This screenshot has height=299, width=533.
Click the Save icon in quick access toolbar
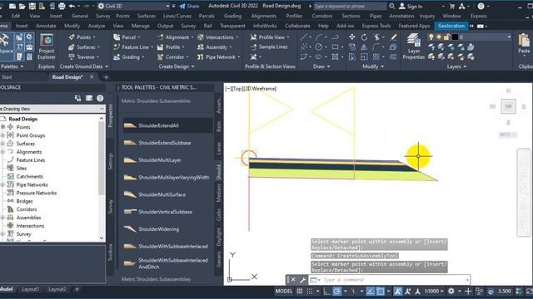coord(32,6)
